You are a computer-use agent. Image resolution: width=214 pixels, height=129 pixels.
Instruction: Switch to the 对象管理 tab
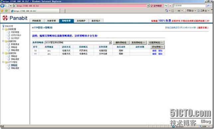pos(52,21)
